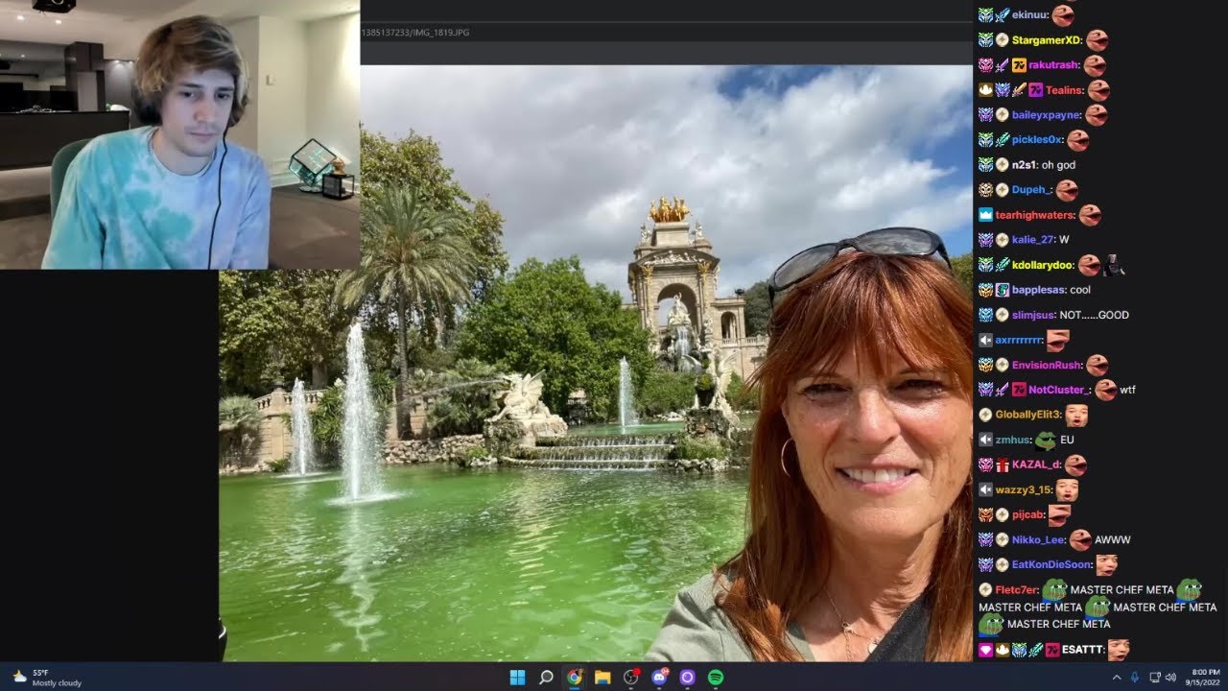This screenshot has height=691, width=1228.
Task: Click the 7TV badge beside rakutrash
Action: pyautogui.click(x=1019, y=65)
